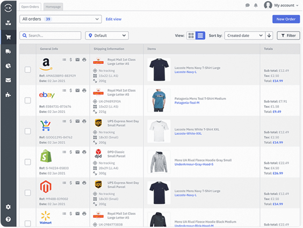
Task: Switch to list view
Action: [200, 35]
